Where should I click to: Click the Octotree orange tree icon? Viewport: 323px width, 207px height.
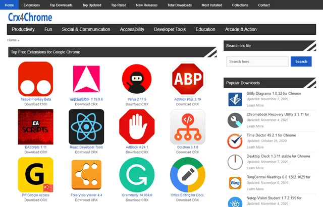[x=187, y=127]
